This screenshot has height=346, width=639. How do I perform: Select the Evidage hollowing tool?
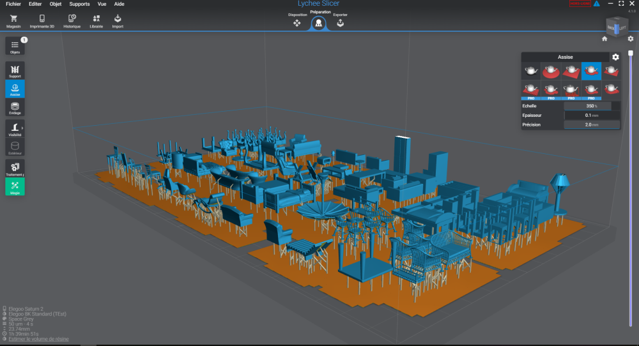click(15, 107)
